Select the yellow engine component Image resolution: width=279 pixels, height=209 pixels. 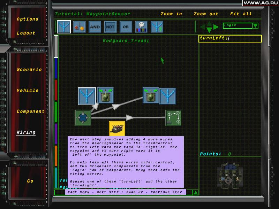click(x=117, y=129)
